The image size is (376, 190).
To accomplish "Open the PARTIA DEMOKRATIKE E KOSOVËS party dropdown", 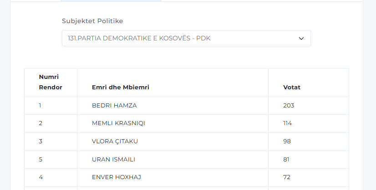I will click(186, 39).
